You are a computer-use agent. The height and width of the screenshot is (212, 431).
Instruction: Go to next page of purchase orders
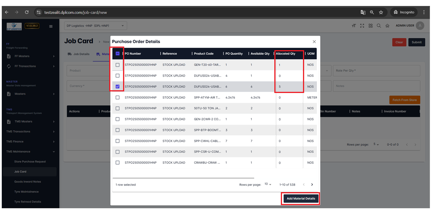tap(312, 184)
